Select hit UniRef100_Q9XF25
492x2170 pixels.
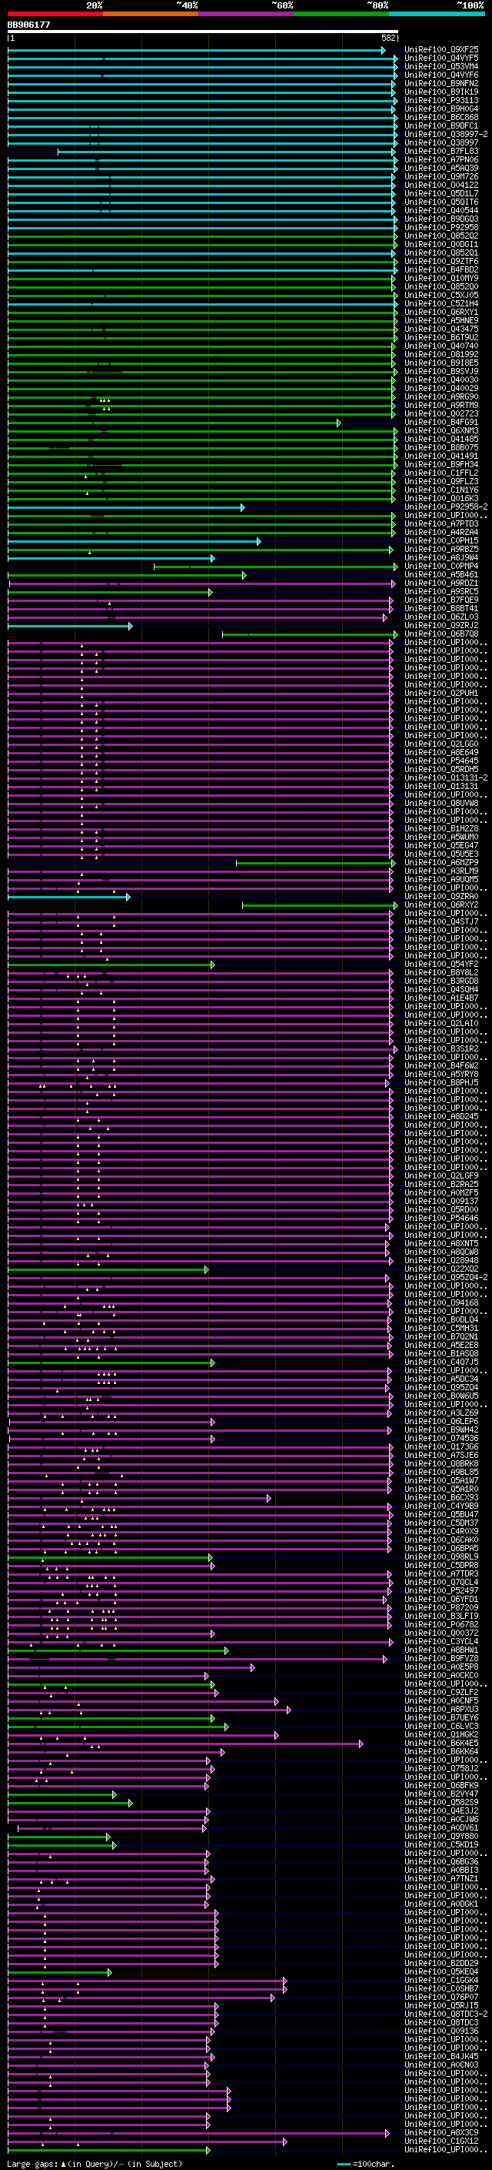click(x=441, y=50)
